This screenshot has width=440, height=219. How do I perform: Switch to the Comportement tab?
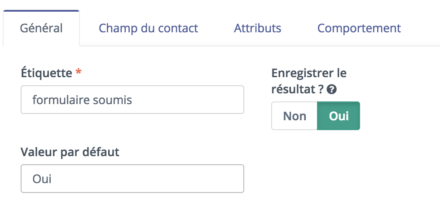(359, 28)
